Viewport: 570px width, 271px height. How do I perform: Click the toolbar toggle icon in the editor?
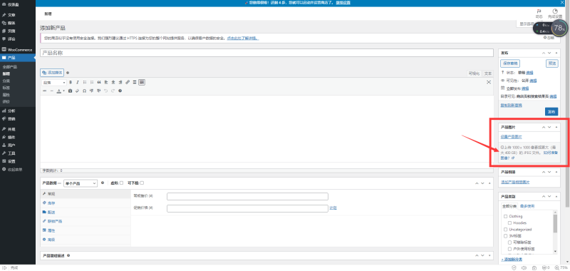(142, 82)
